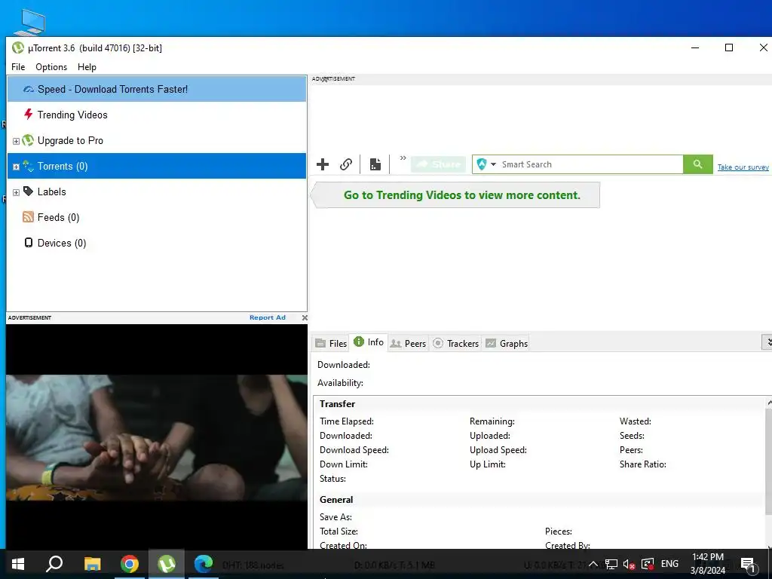
Task: Select Labels in the sidebar
Action: tap(157, 191)
